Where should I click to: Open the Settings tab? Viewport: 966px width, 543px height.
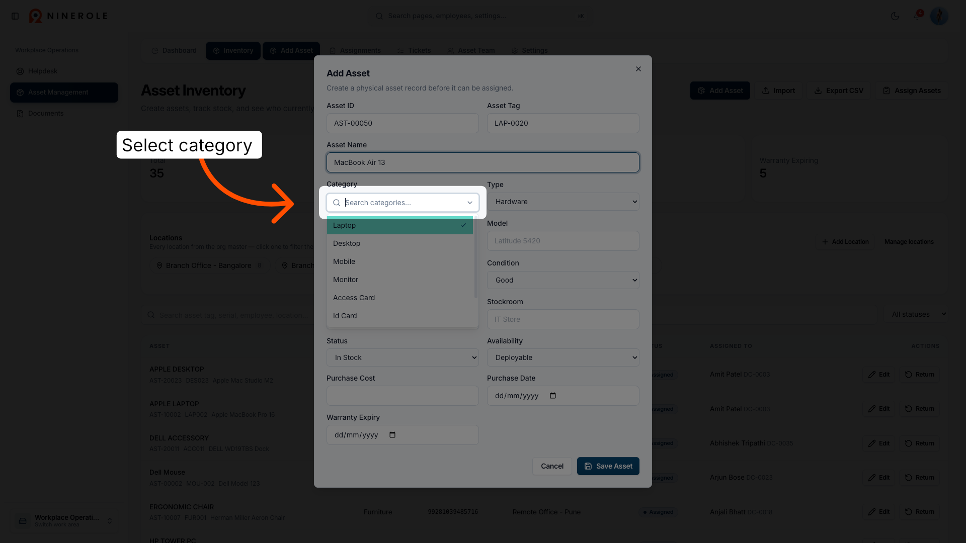[529, 51]
